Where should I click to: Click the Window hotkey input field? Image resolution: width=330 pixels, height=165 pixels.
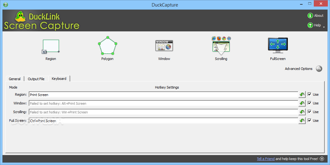pos(163,103)
